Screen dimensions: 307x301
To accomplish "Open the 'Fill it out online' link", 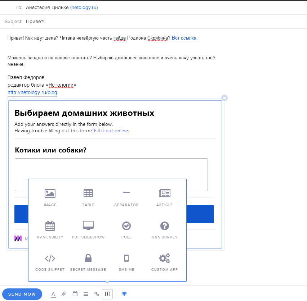I will point(111,131).
